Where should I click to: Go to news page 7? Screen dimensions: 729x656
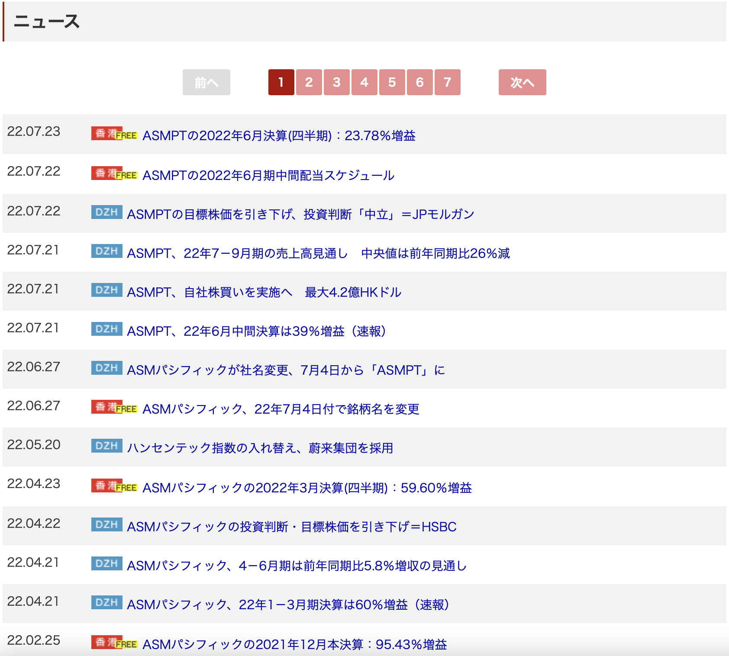[448, 82]
